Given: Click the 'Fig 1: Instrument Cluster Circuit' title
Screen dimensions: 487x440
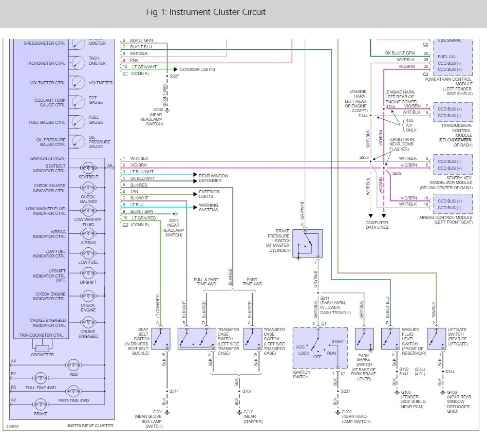Looking at the screenshot, I should point(206,12).
